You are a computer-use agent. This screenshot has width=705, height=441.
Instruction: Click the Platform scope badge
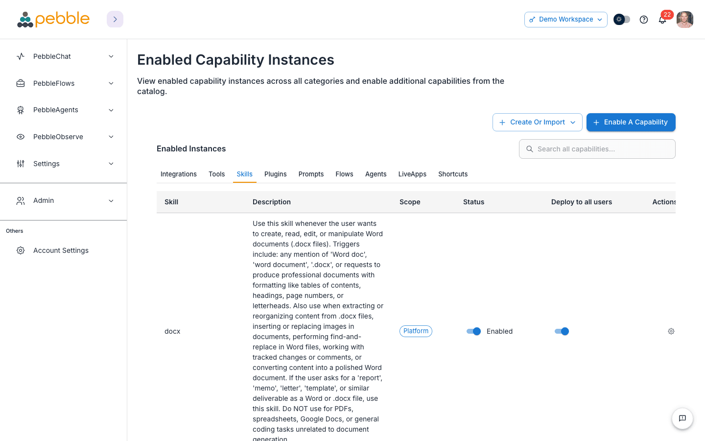(416, 331)
